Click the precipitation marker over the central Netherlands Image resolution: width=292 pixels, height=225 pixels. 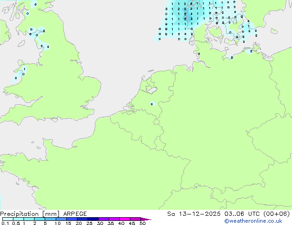[x=152, y=104]
